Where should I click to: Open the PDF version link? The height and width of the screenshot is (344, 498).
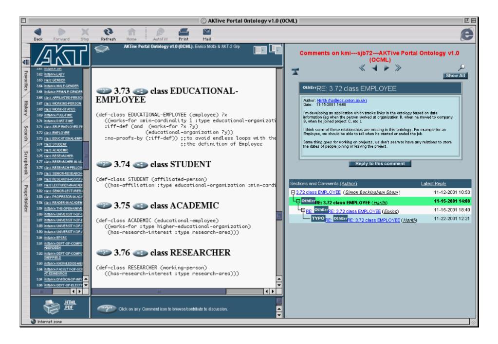pyautogui.click(x=69, y=307)
